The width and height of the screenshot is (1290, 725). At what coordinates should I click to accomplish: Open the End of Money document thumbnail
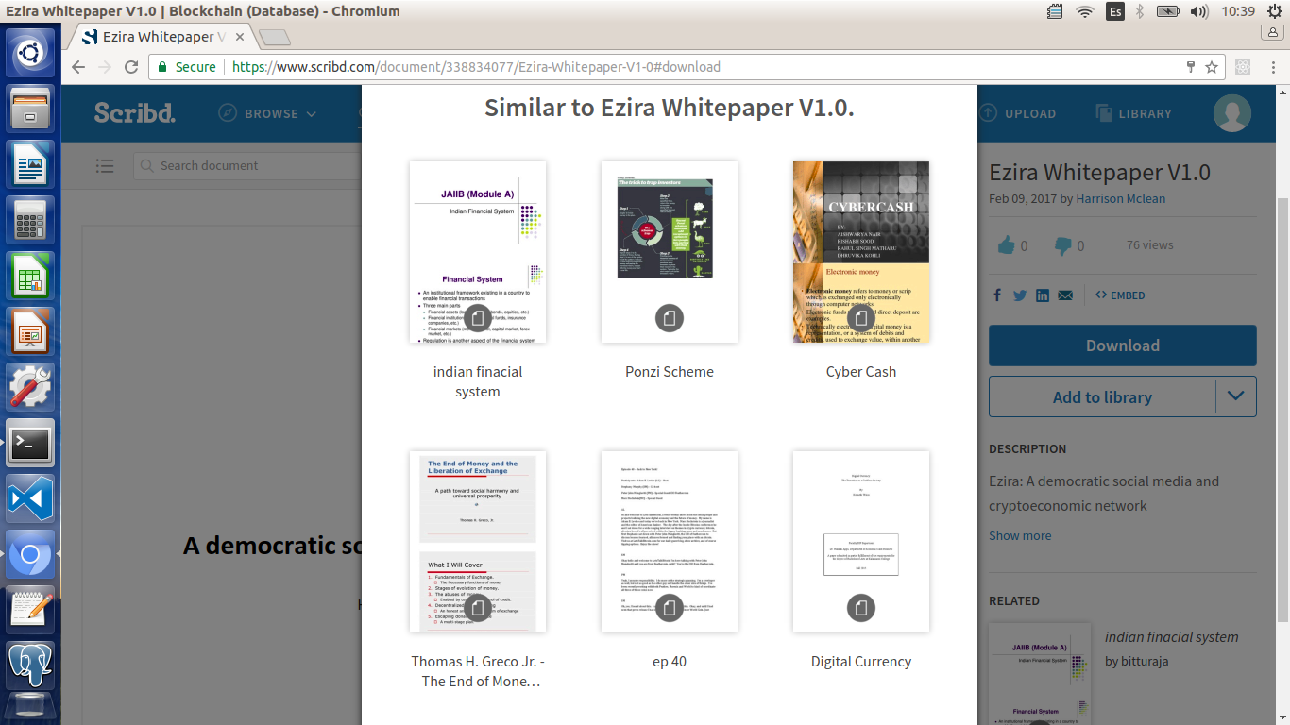[478, 542]
